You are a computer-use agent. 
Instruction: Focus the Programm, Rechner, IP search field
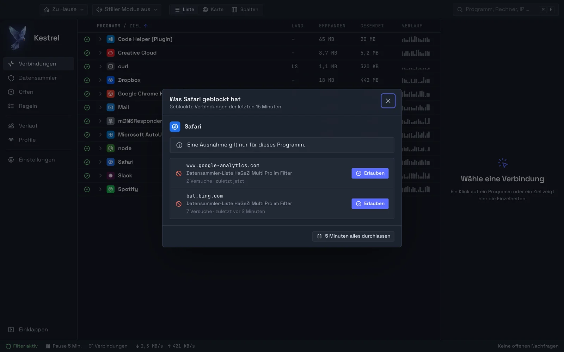click(505, 10)
